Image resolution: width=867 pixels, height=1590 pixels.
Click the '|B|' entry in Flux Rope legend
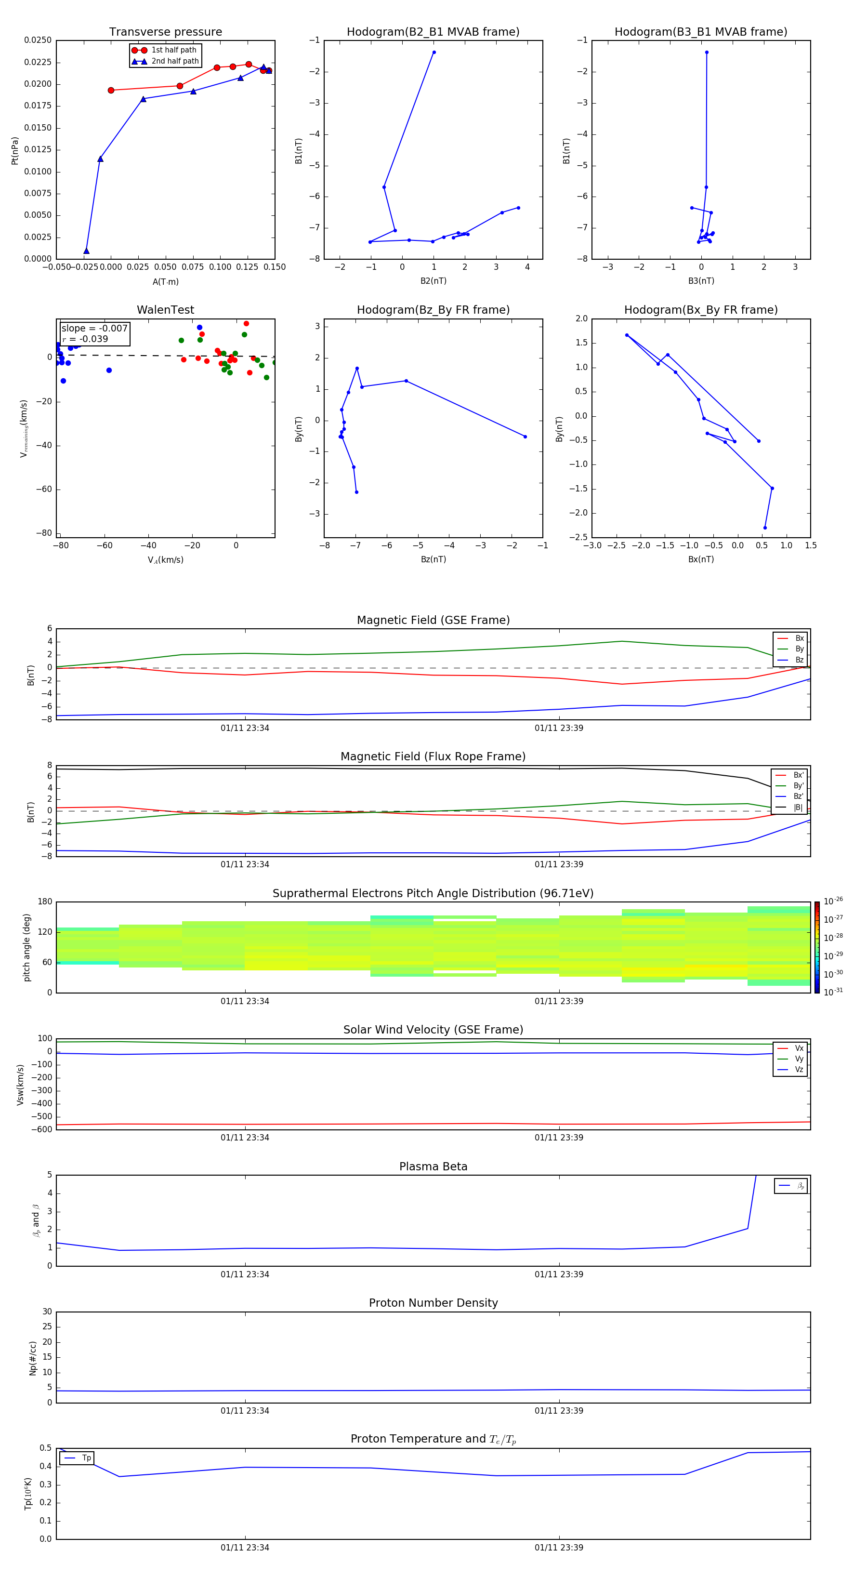tap(790, 808)
